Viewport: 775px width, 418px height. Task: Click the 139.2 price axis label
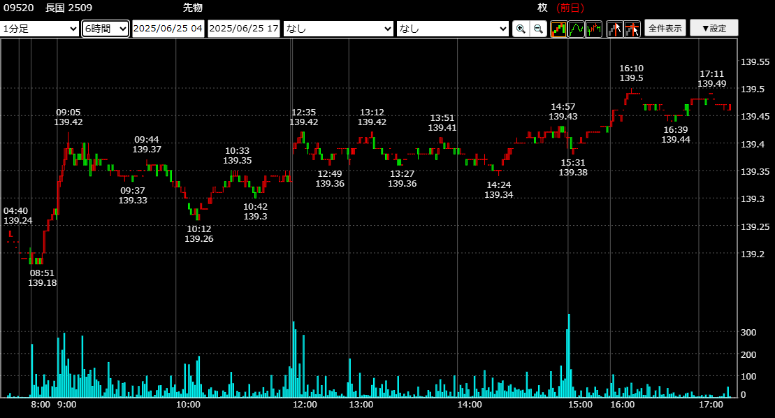pos(752,254)
